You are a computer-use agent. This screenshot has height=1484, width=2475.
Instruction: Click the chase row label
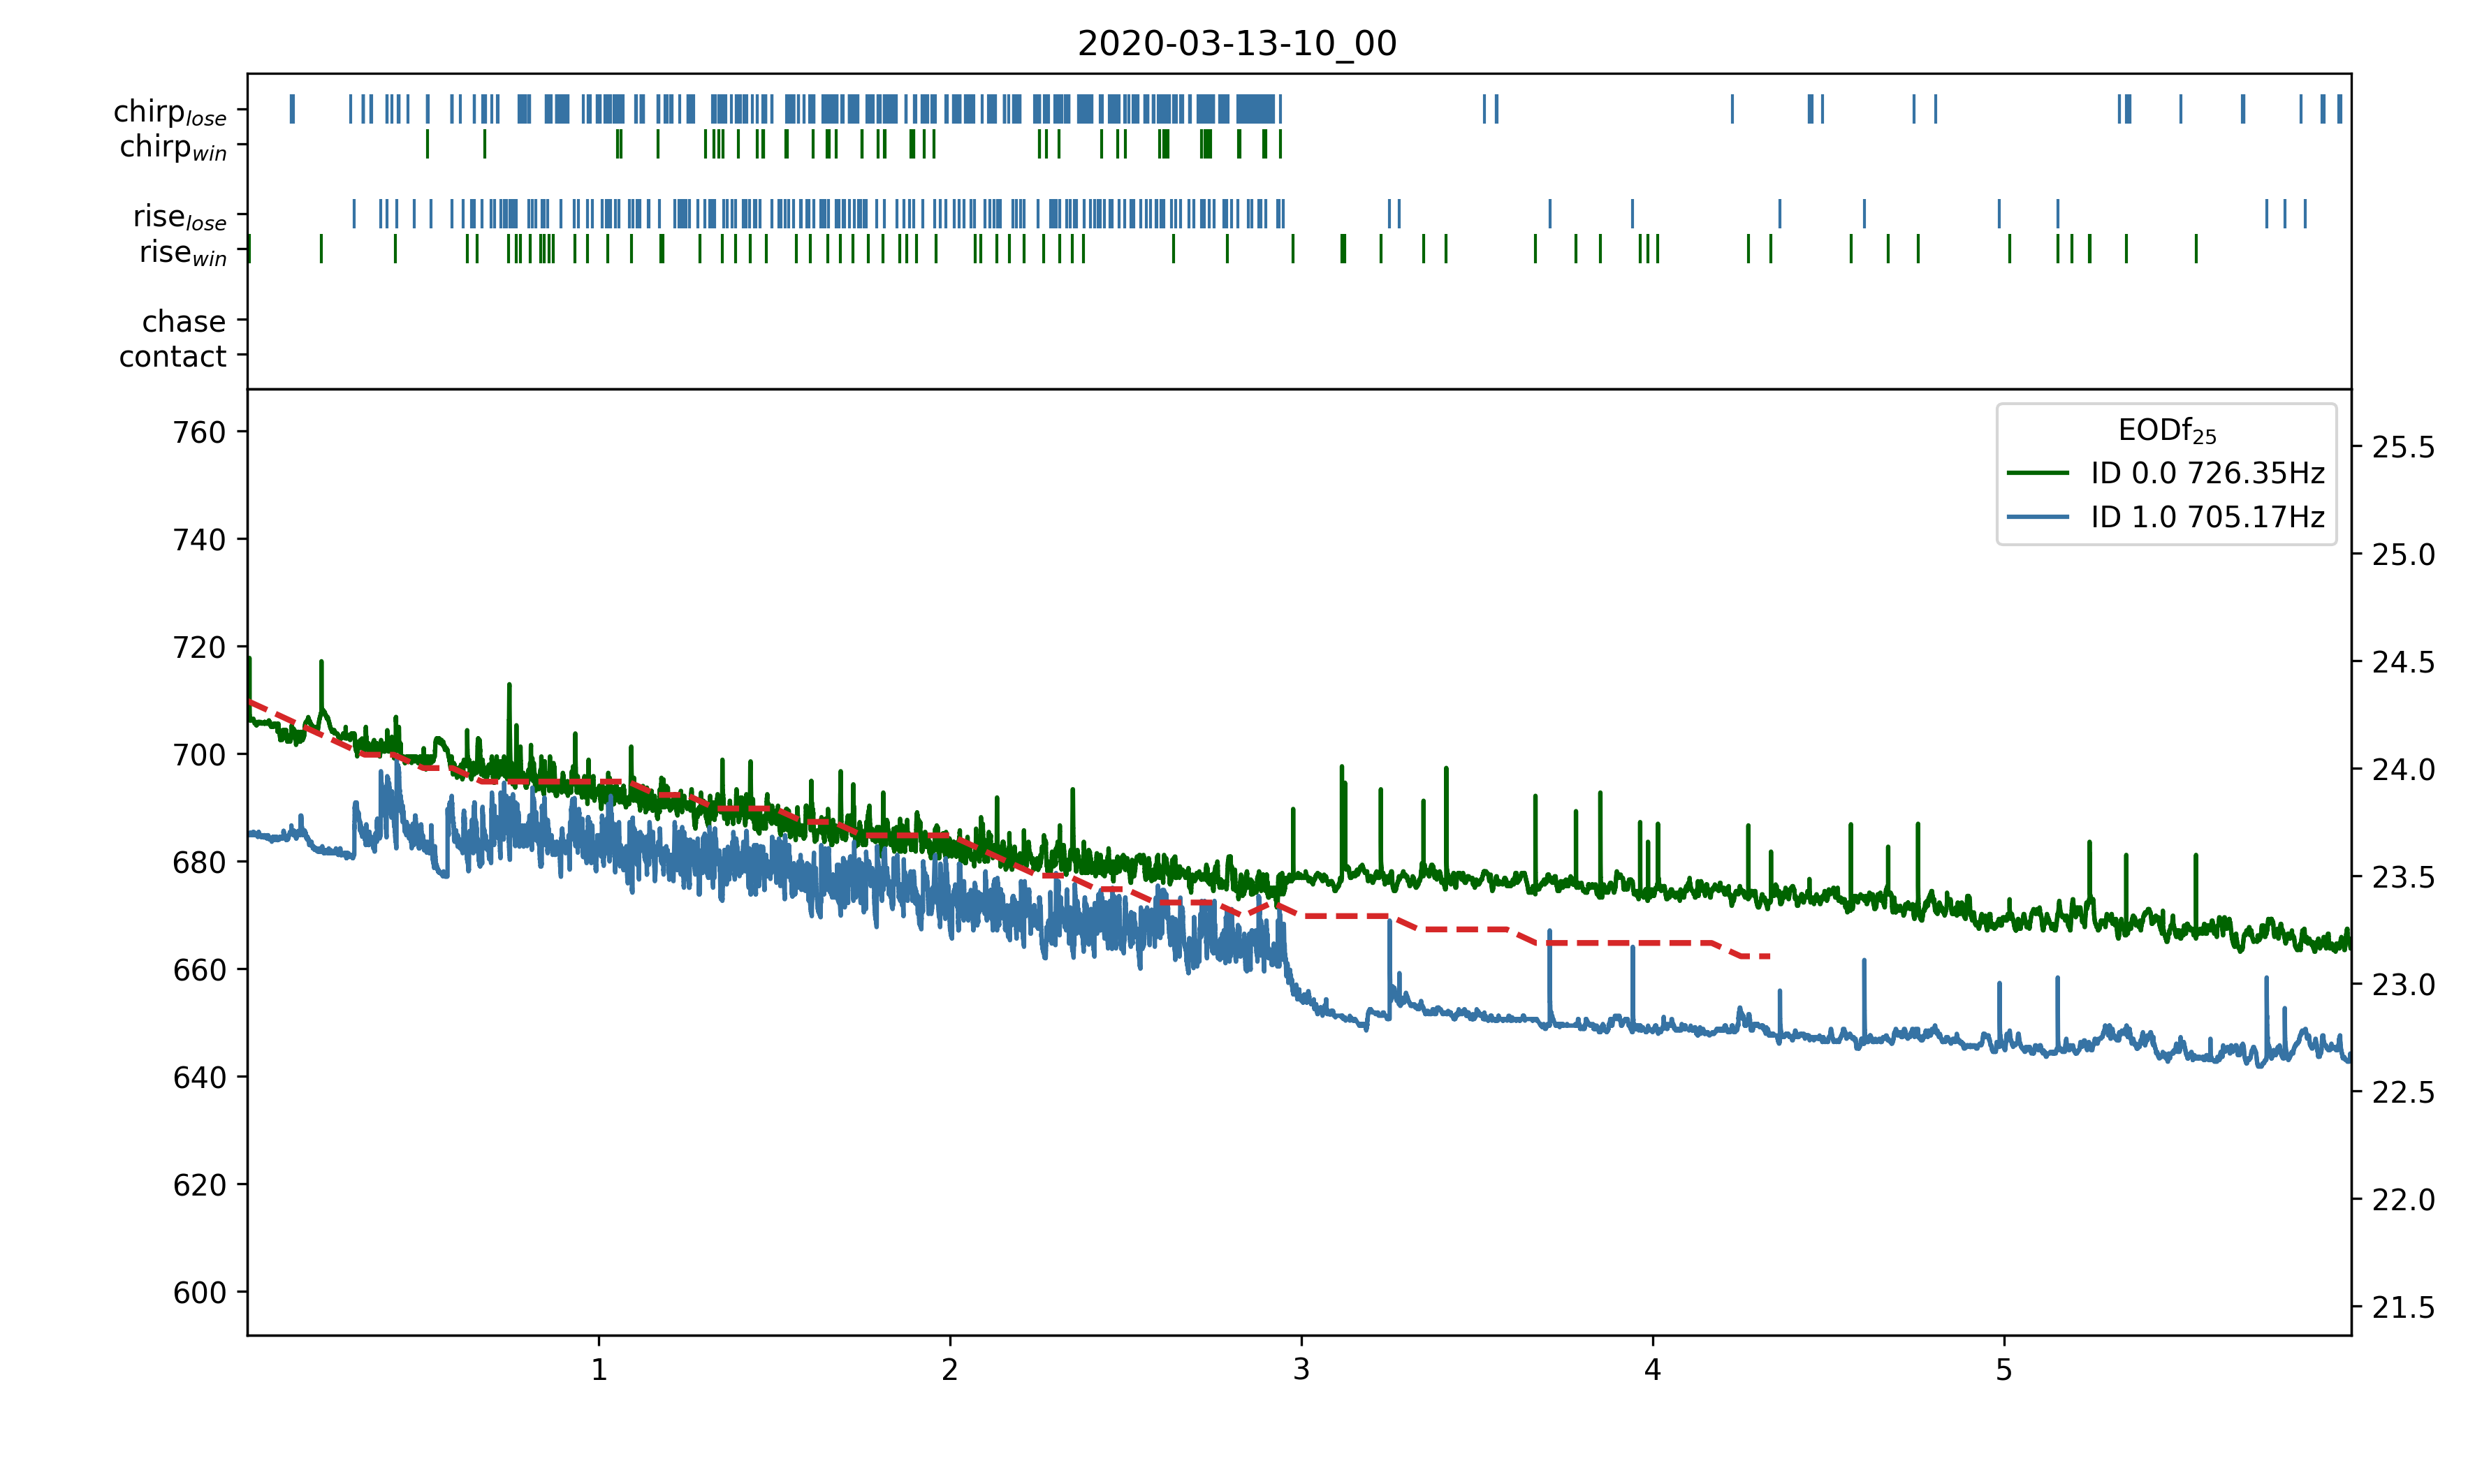[x=184, y=321]
